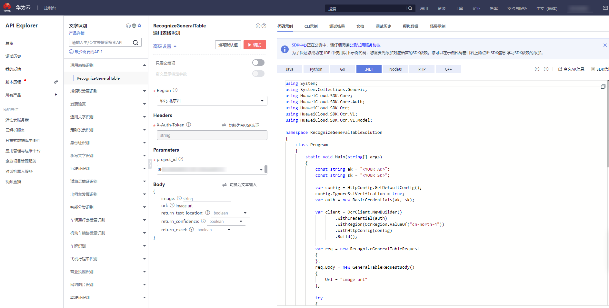Open 产品详情 link
The image size is (609, 308).
point(77,33)
